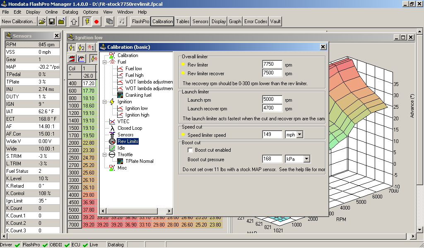Start datalog recording with red dot
Screen dimensions: 424x248
tap(96, 21)
